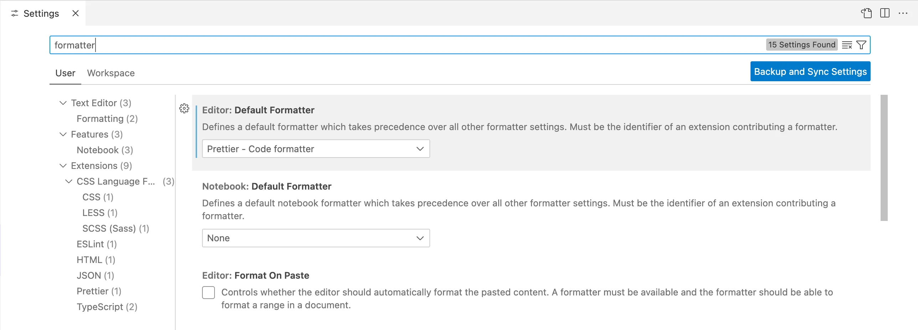Open the Notebook Default Formatter dropdown
The height and width of the screenshot is (330, 918).
pos(316,238)
